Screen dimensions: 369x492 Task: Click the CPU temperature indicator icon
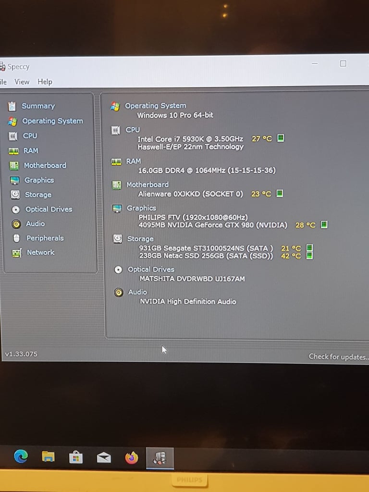click(x=281, y=138)
